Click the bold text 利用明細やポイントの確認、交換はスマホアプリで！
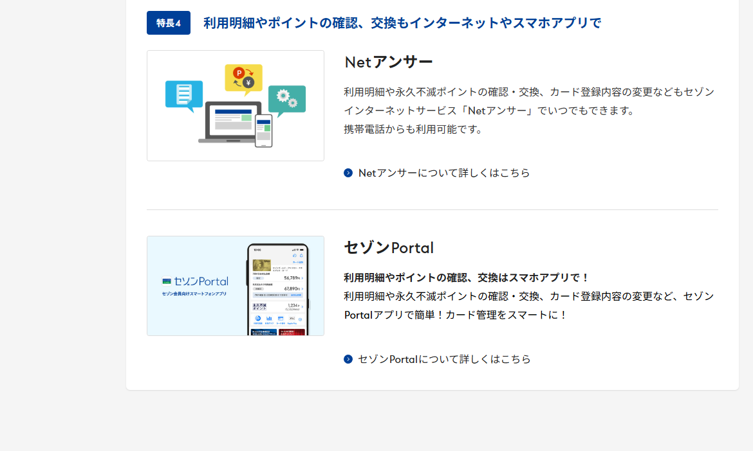753x451 pixels. pos(467,278)
